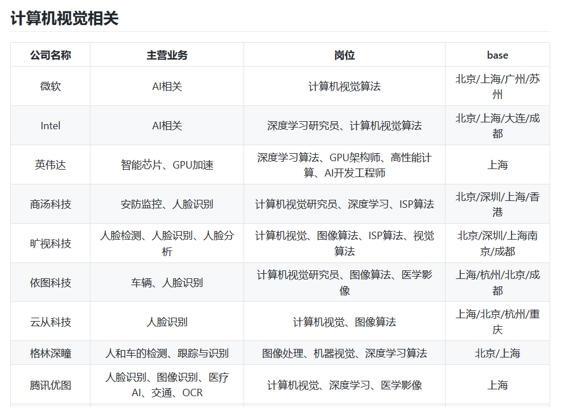561x407 pixels.
Task: Click the base cell 北京/深圳/上海/香港
Action: (x=498, y=204)
